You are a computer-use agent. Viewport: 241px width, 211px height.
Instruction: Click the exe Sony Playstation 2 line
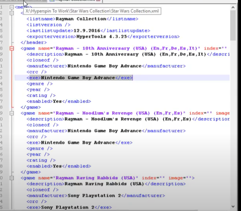point(69,207)
